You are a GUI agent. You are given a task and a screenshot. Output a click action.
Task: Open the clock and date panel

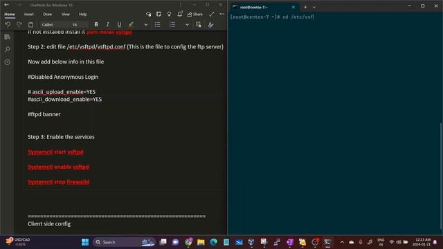422,242
